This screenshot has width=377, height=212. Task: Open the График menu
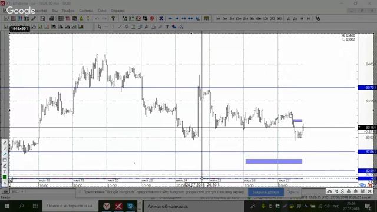[x=68, y=11]
